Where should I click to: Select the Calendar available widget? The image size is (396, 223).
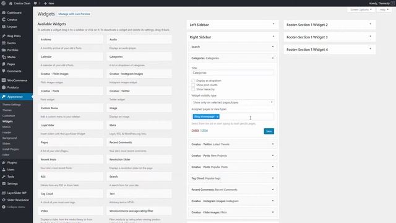71,56
